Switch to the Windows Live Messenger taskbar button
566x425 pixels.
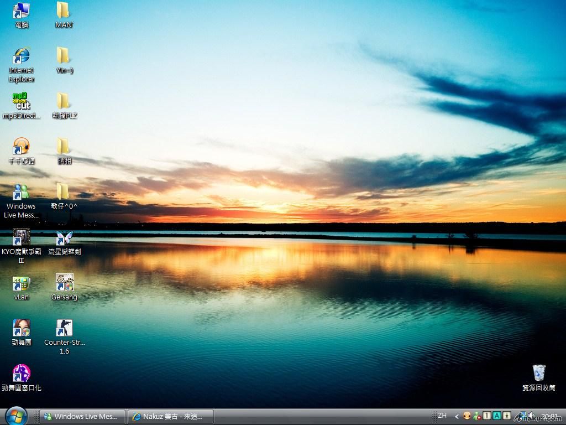tap(81, 417)
